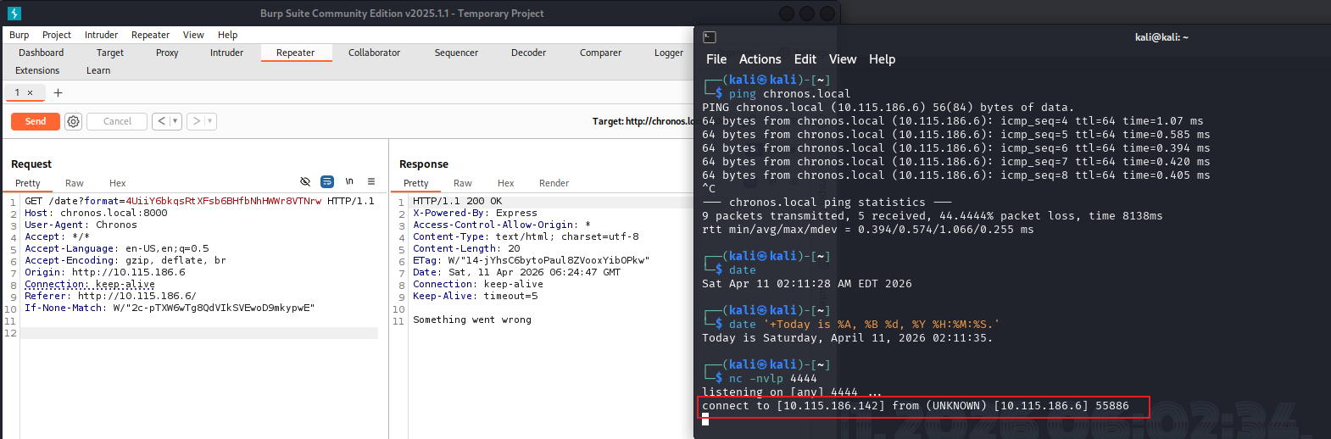Open the Help menu in Burp Suite
This screenshot has width=1331, height=439.
[x=227, y=35]
